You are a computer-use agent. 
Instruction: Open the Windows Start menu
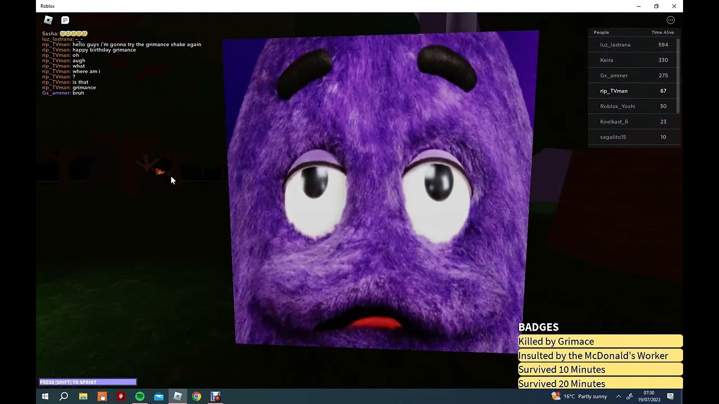tap(45, 397)
